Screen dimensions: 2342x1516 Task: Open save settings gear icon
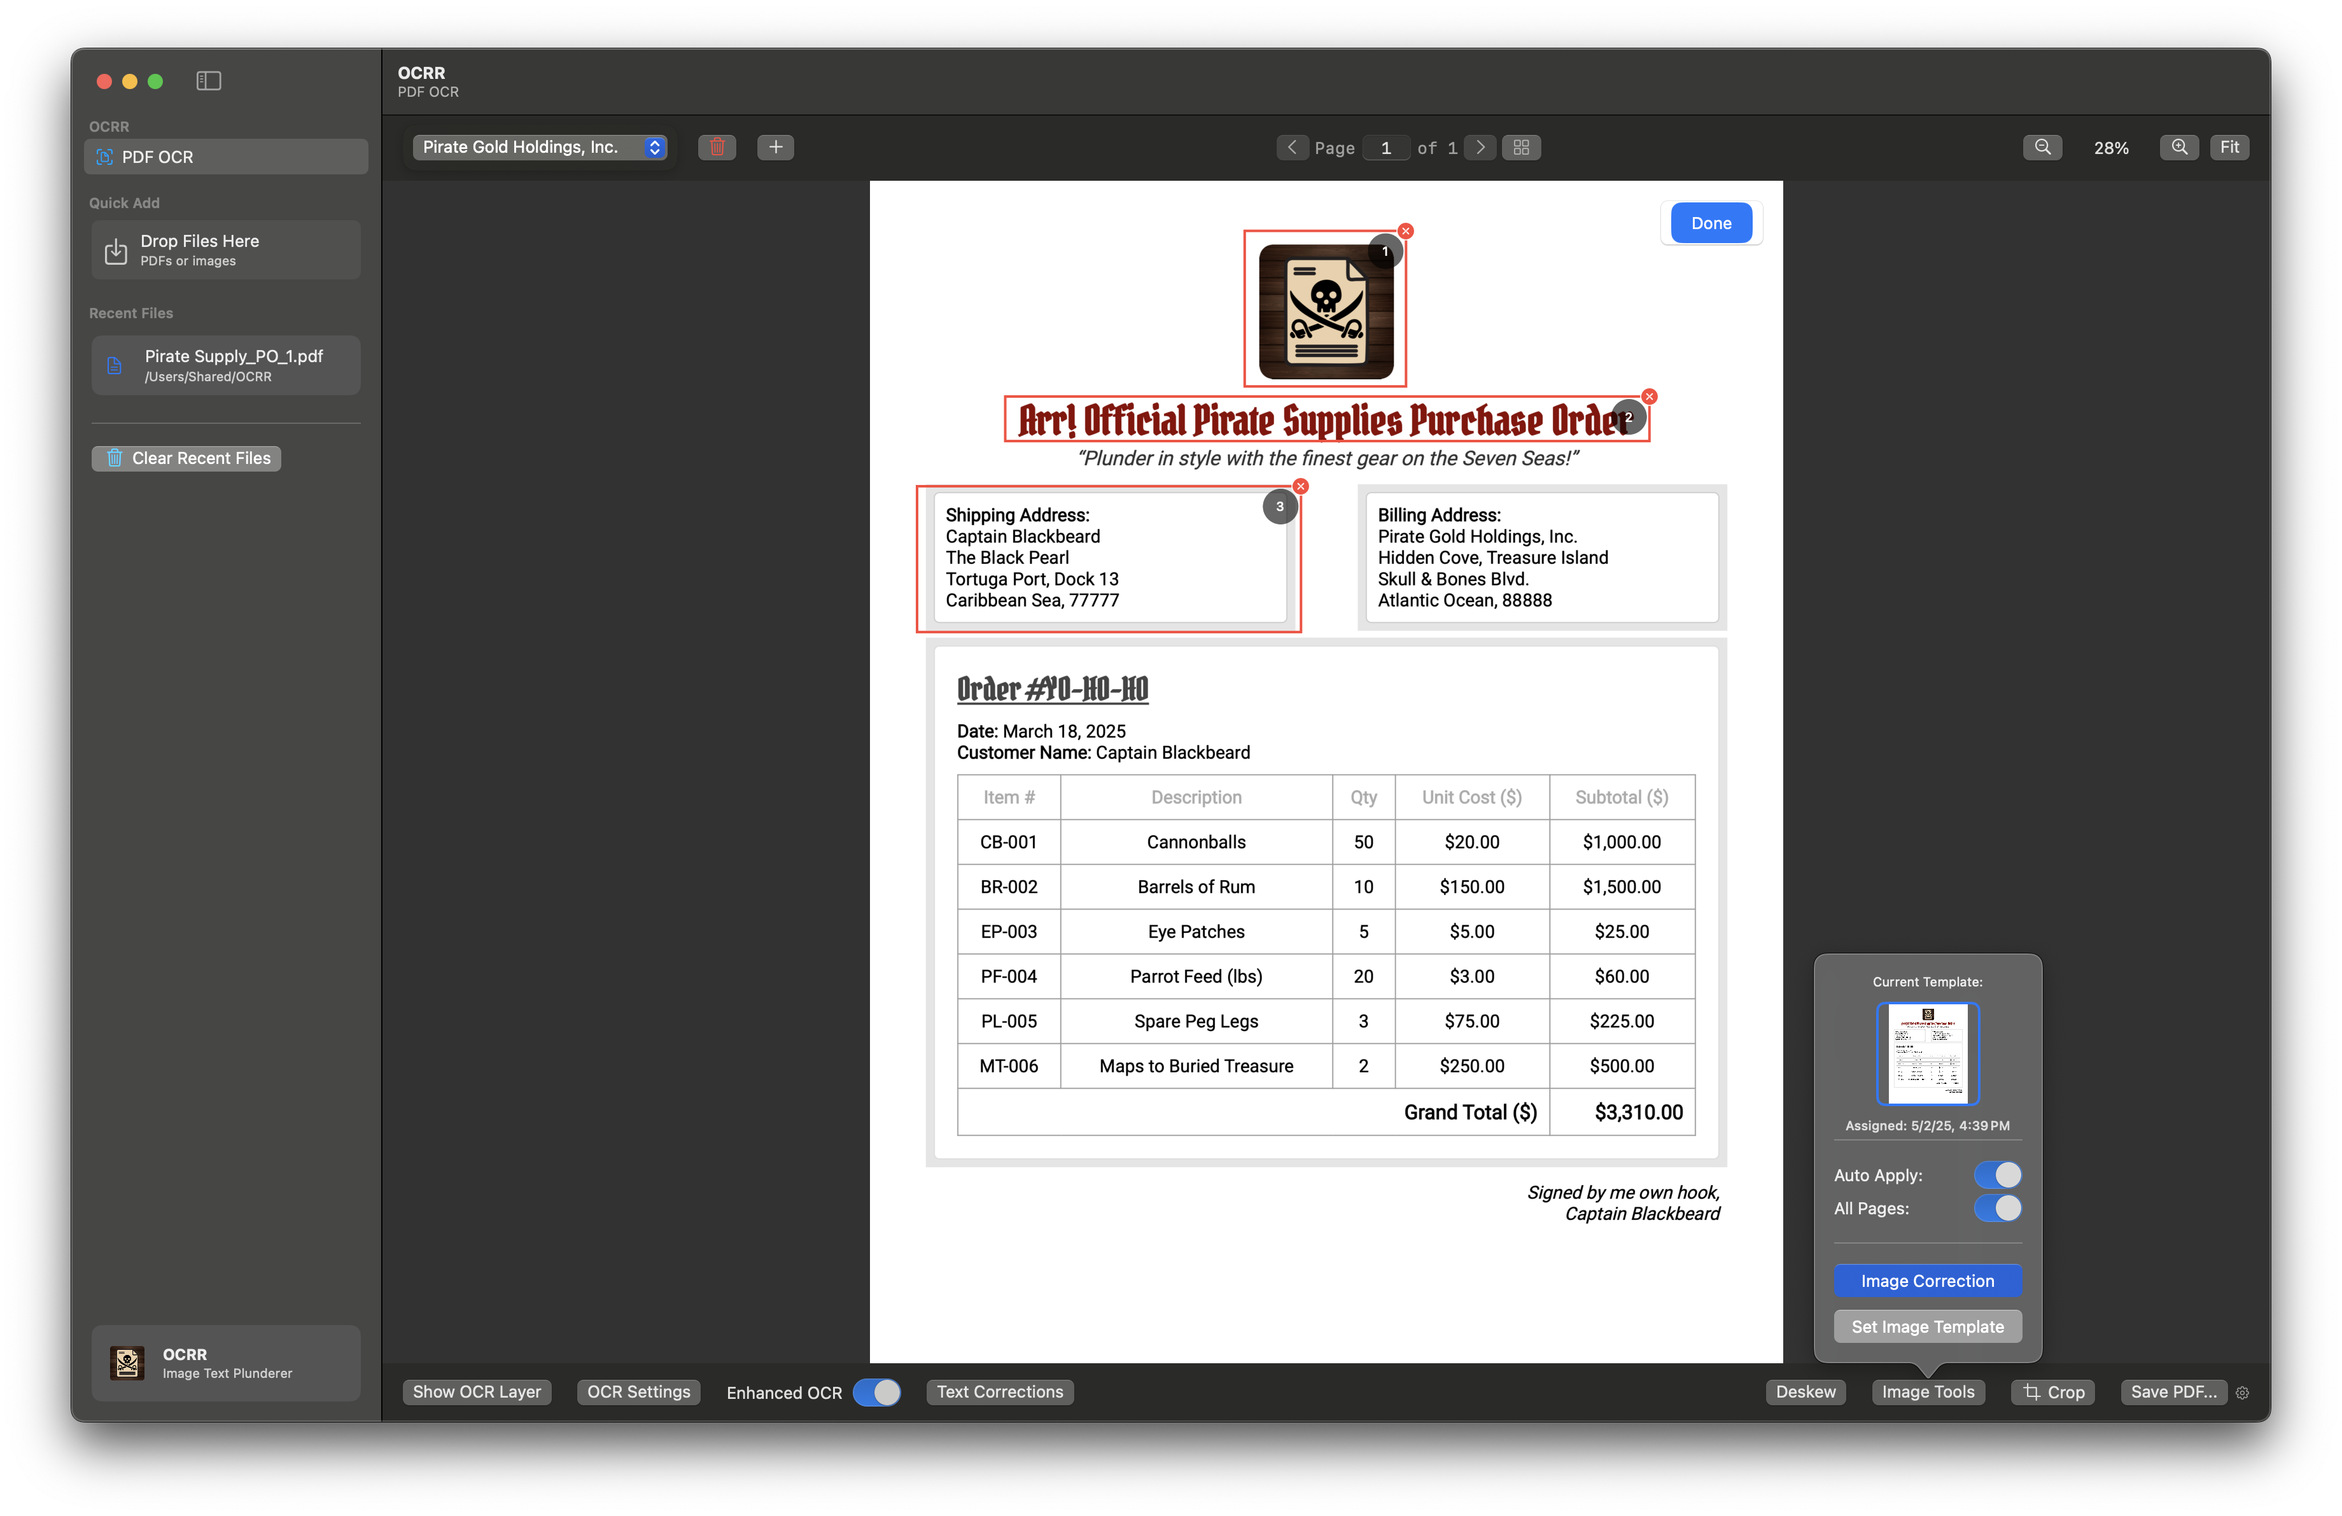point(2243,1393)
